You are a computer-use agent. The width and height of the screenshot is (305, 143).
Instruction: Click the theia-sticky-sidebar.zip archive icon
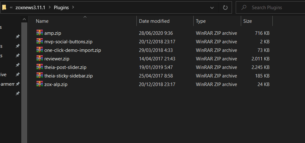coord(39,76)
